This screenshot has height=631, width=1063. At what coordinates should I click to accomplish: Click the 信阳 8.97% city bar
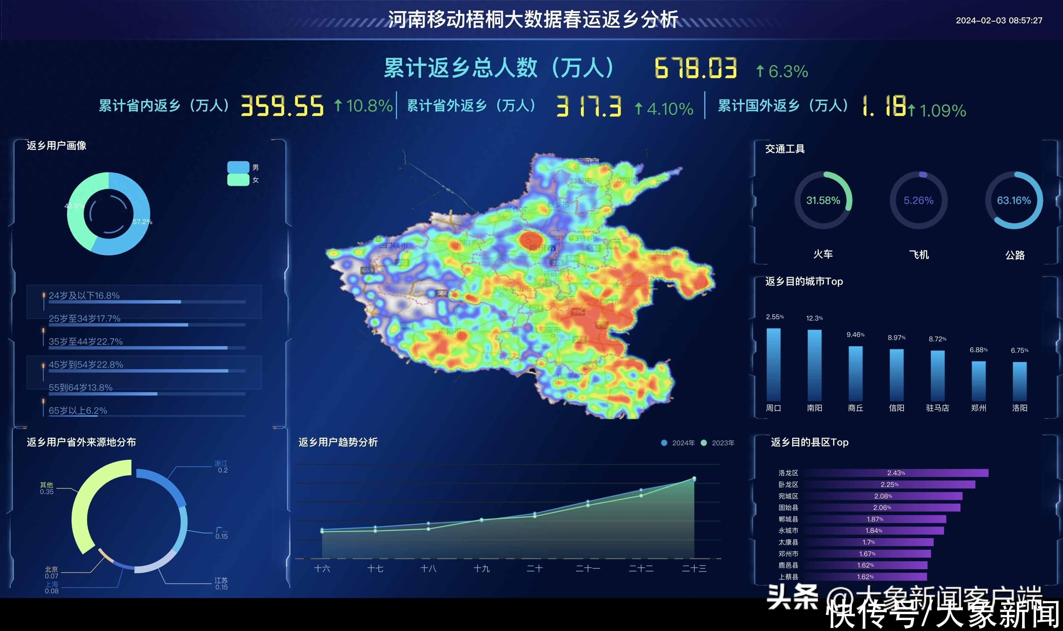(x=897, y=375)
